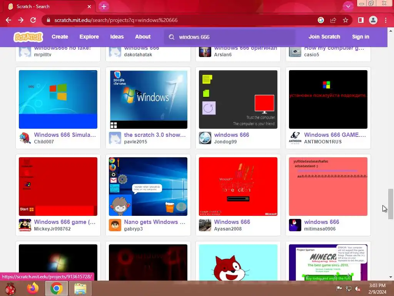The width and height of the screenshot is (394, 296).
Task: Open Arslan6's avatar icon
Action: click(x=205, y=52)
